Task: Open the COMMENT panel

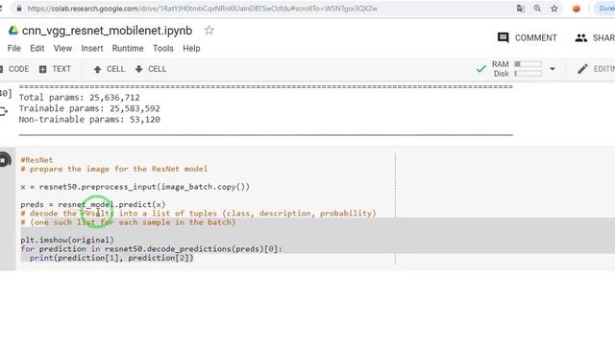Action: tap(528, 37)
